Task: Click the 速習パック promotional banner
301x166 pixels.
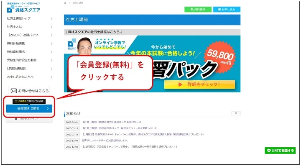Action: tap(152, 64)
